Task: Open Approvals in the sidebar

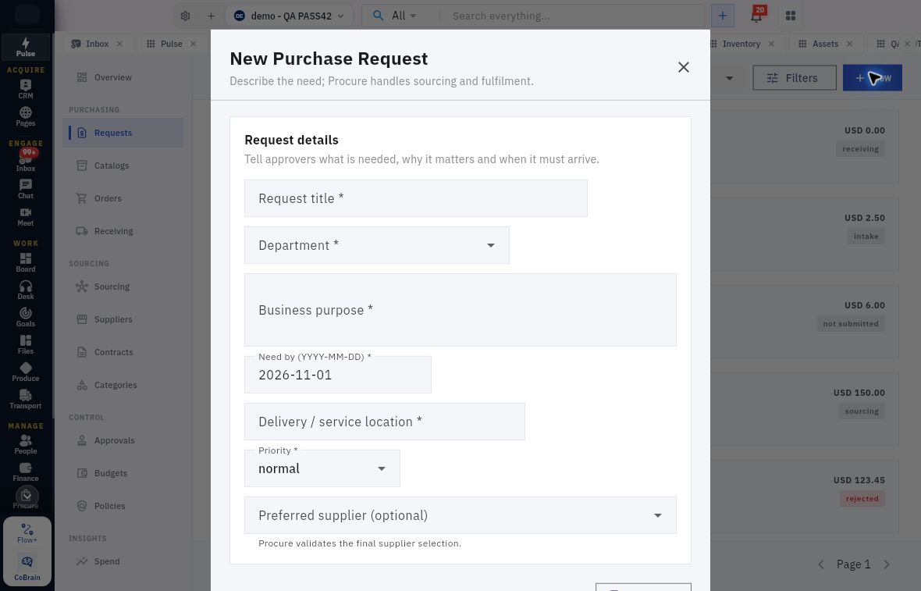Action: 123,440
